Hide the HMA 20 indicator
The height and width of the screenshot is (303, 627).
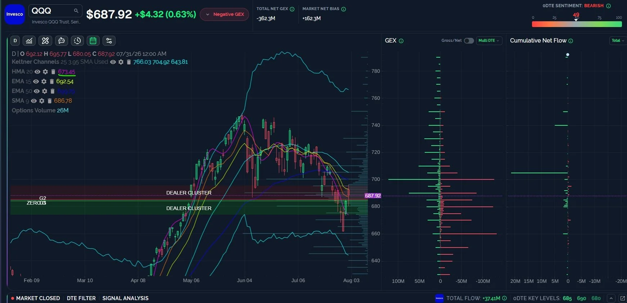point(37,72)
